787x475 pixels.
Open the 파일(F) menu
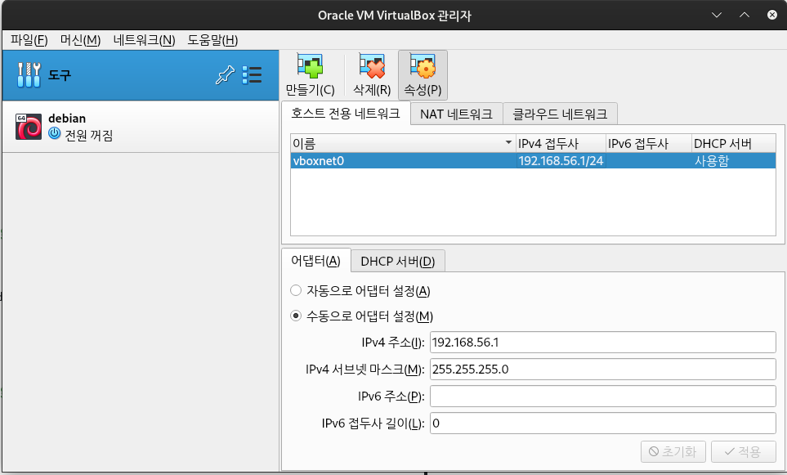[x=29, y=40]
